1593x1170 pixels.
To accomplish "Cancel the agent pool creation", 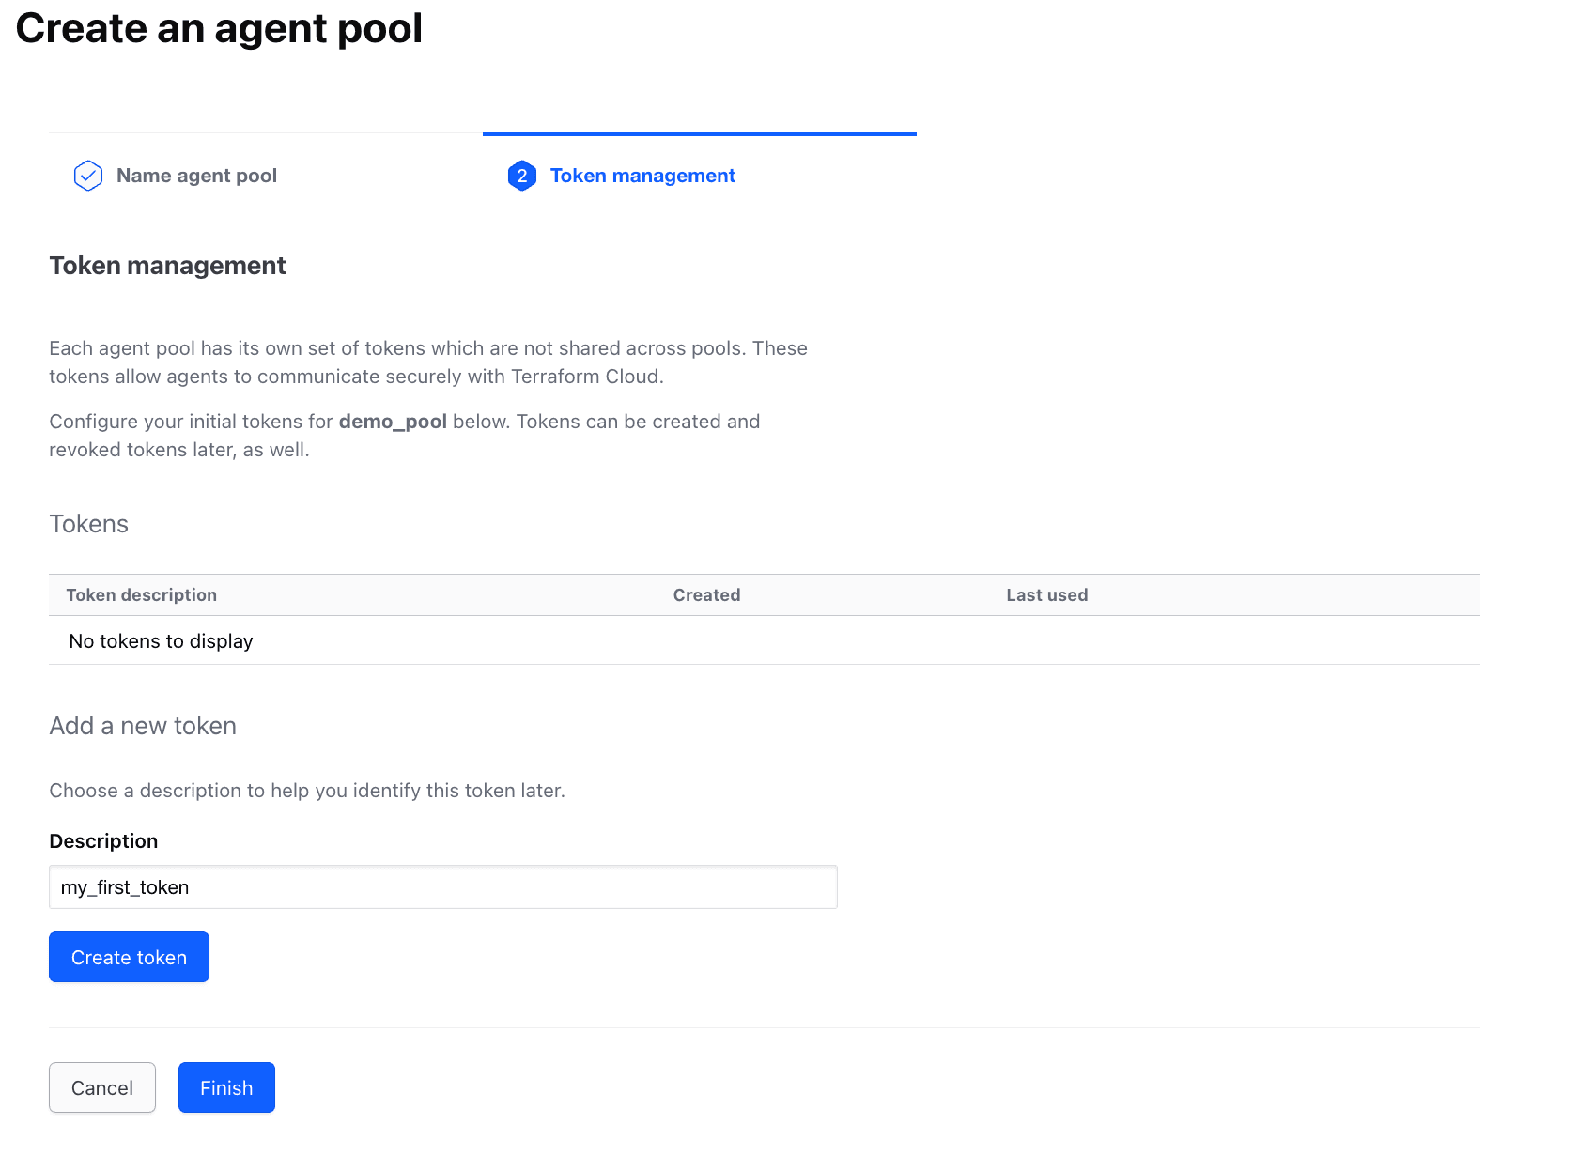I will (101, 1087).
